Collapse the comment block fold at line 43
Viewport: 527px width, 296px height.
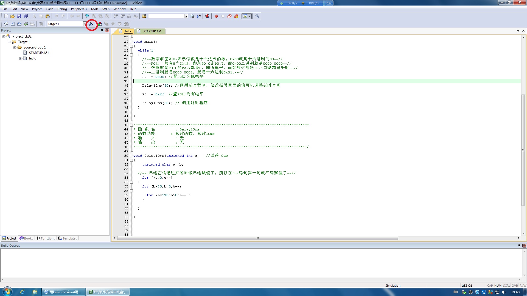click(131, 125)
